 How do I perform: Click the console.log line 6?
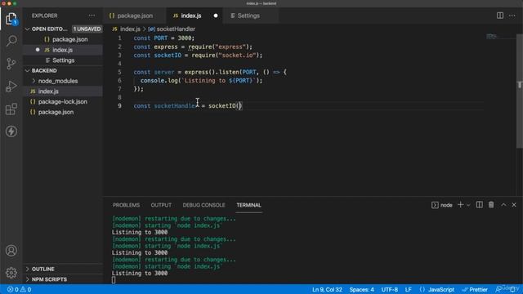pyautogui.click(x=201, y=80)
